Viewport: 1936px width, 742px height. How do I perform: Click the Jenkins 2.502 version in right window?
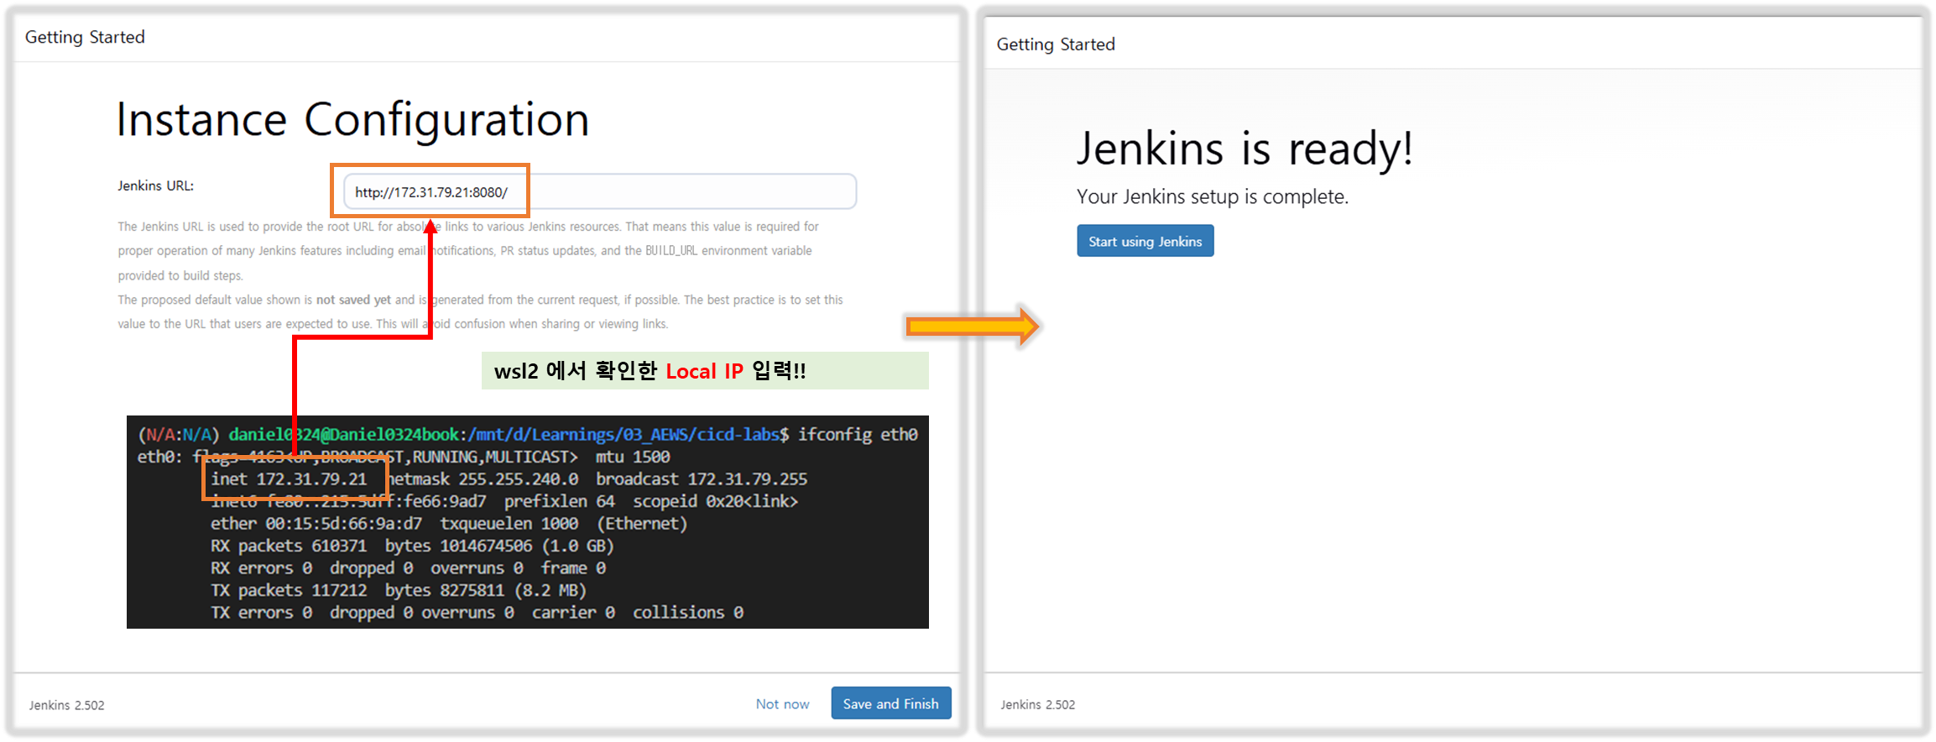(1037, 704)
